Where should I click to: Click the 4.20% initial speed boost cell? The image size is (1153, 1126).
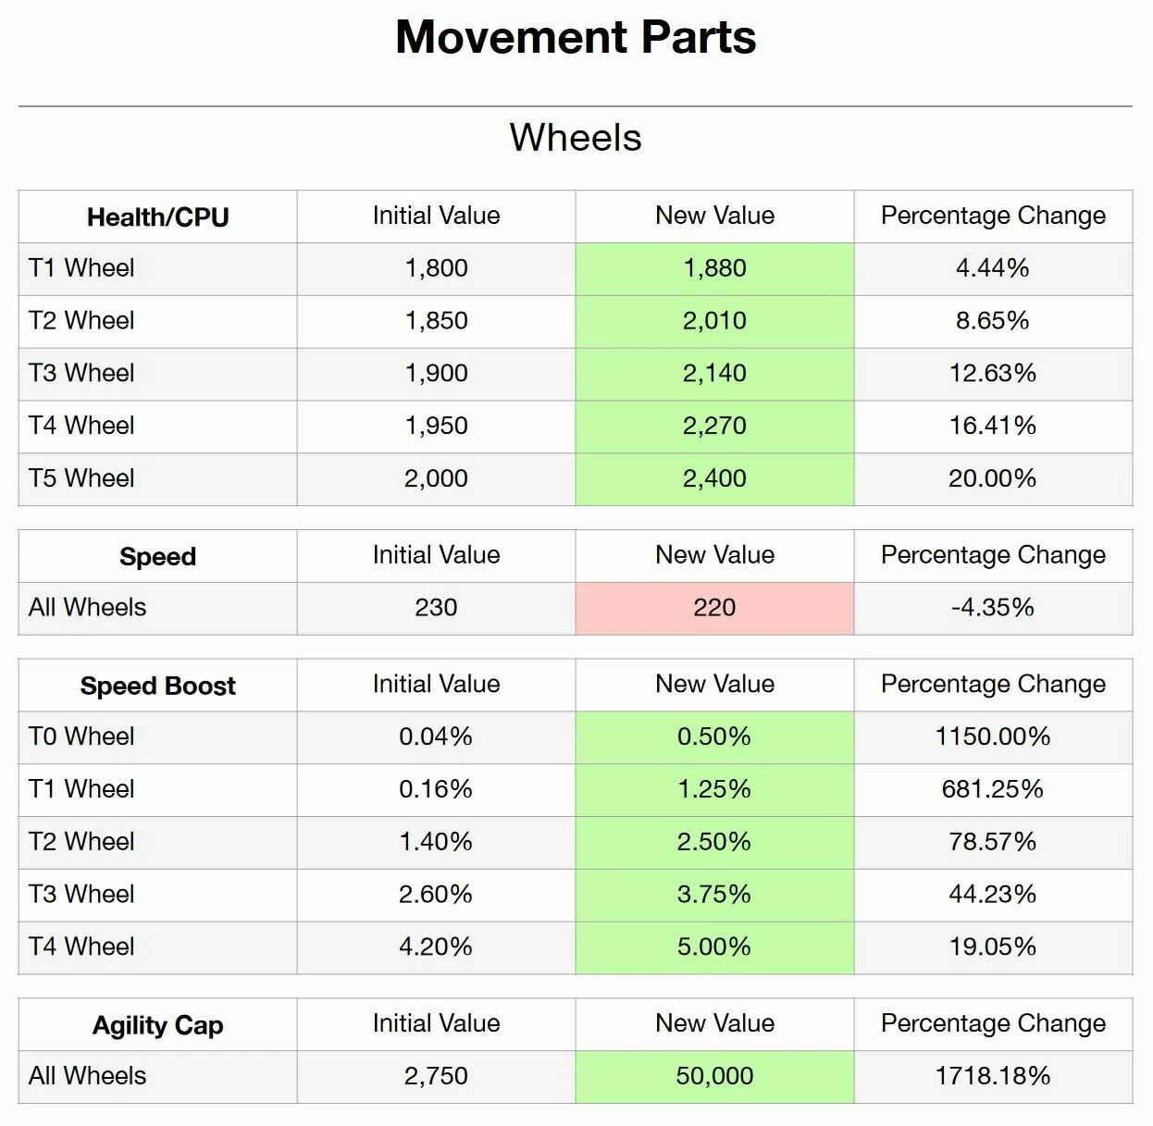(x=436, y=947)
